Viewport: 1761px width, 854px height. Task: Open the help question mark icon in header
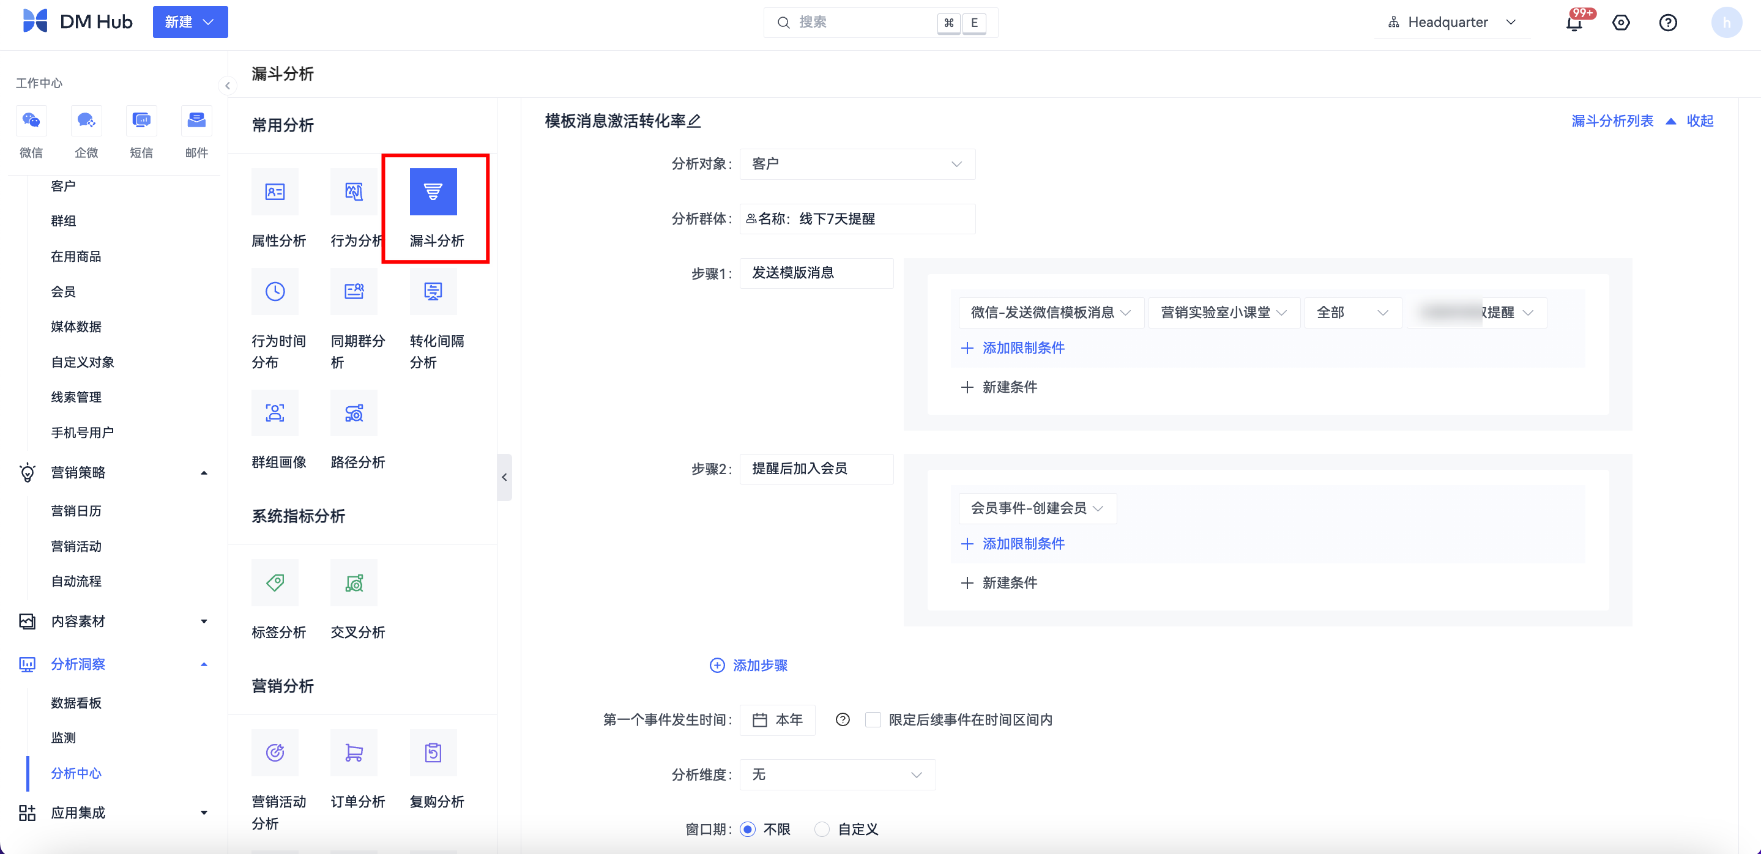1668,23
